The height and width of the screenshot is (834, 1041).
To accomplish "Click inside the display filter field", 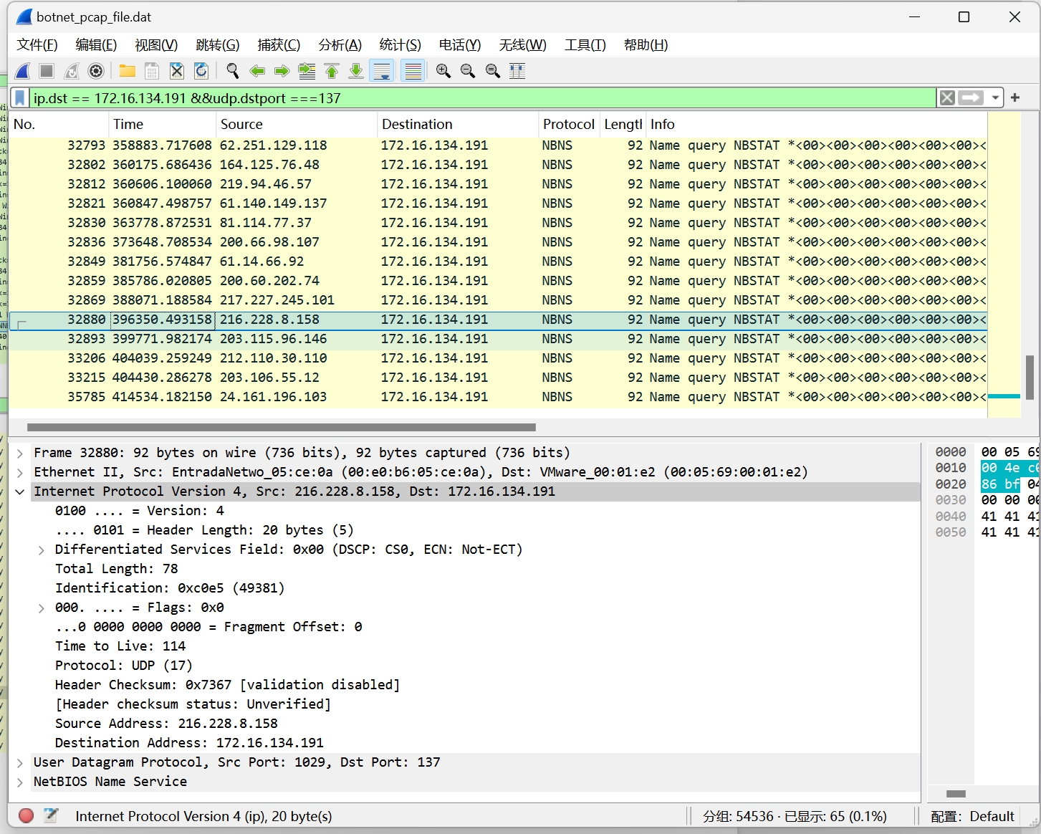I will pos(481,97).
